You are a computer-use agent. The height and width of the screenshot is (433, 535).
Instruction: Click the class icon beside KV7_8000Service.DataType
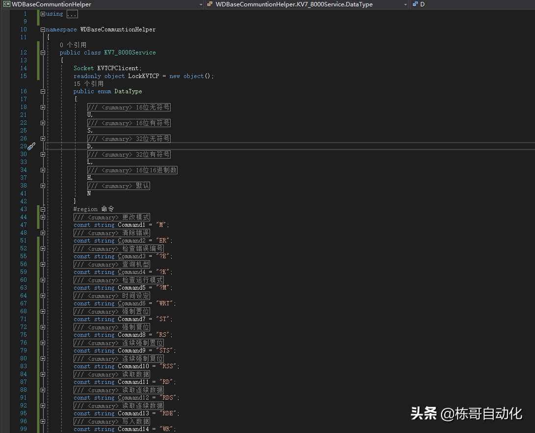(x=210, y=4)
